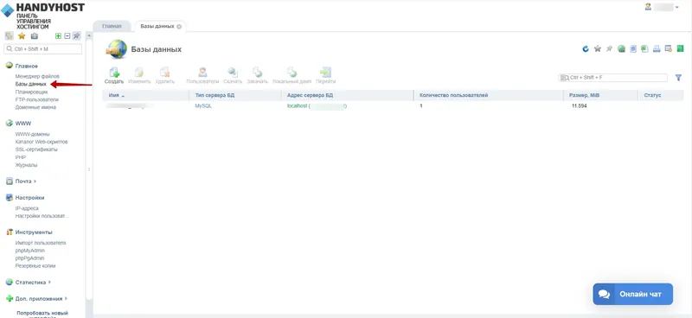The image size is (692, 318).
Task: Collapse the Главное sidebar section
Action: (x=27, y=67)
